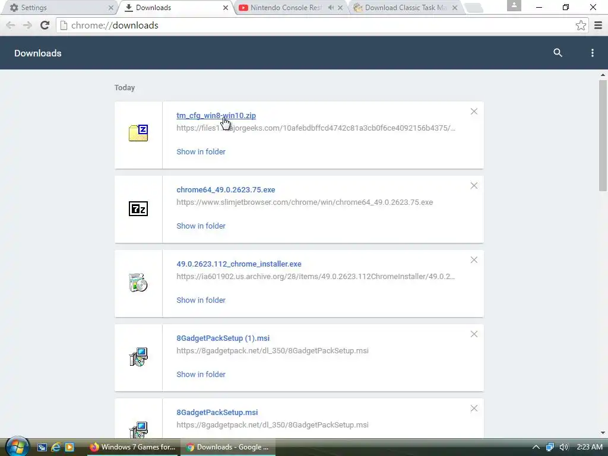Click the Downloads - Google Chrome taskbar button
This screenshot has width=608, height=456.
click(228, 447)
